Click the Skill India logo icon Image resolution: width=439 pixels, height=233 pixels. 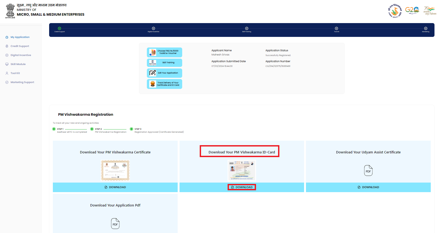(153, 63)
